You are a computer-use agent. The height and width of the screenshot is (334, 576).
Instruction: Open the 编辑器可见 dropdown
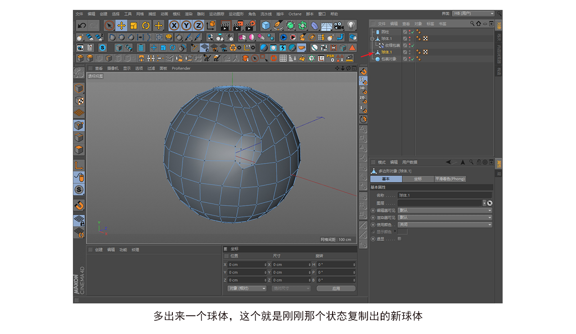[445, 210]
